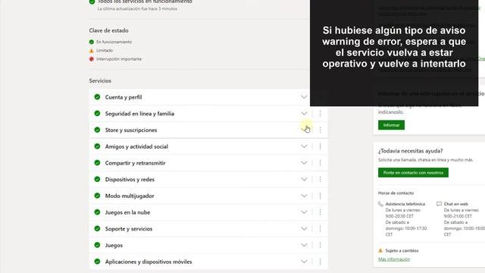Click the Modo multijugador service label
The image size is (485, 273).
click(x=130, y=196)
